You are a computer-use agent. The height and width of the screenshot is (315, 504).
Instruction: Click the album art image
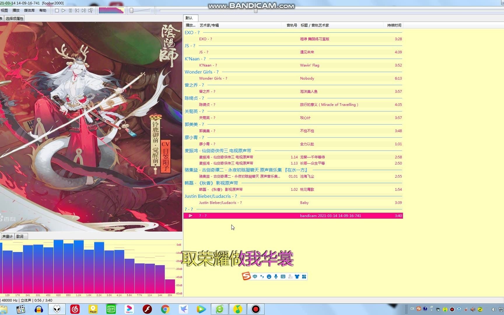pos(91,127)
